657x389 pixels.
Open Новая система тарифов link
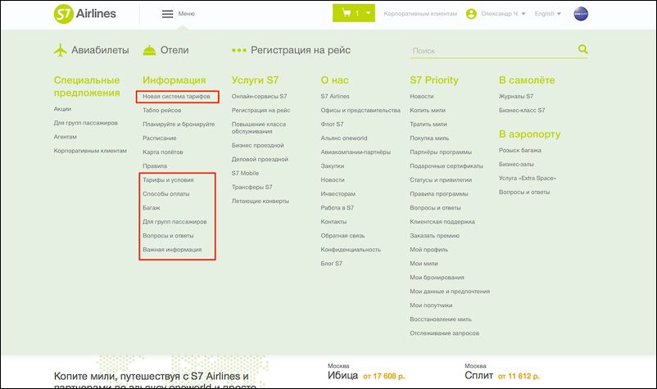(176, 97)
